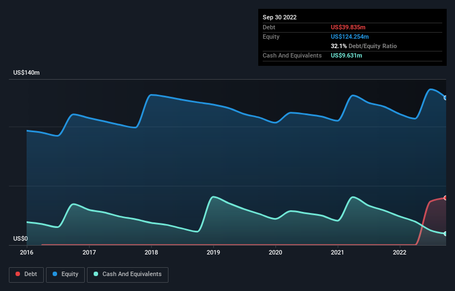Viewport: 455px width, 291px height.
Task: Click the US$9.631m cash value
Action: pyautogui.click(x=346, y=55)
